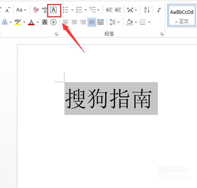Viewport: 197px width, 188px height.
Task: Open the Font dialog launcher
Action: click(57, 34)
